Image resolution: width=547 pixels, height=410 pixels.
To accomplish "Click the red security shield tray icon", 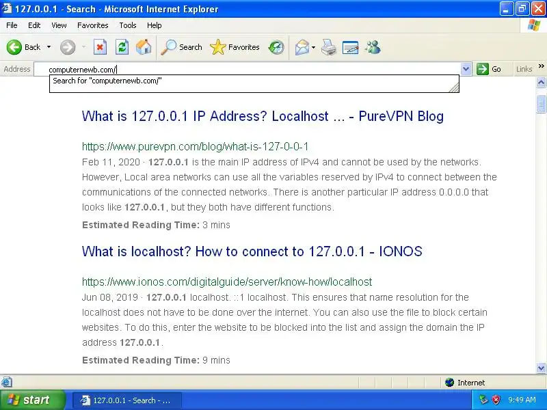I will [496, 400].
